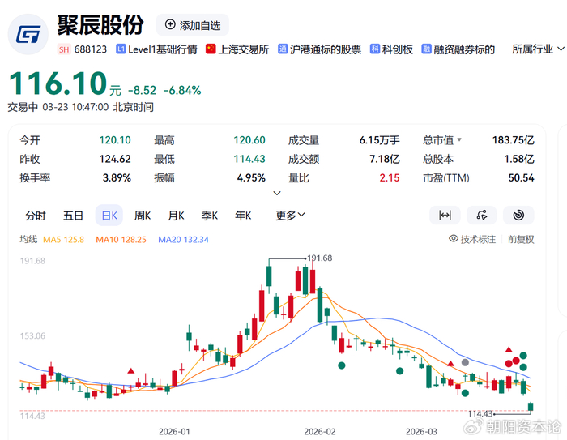Screen dimensions: 567x440
Task: Click the 总市值 value 183.75亿
Action: (x=513, y=140)
